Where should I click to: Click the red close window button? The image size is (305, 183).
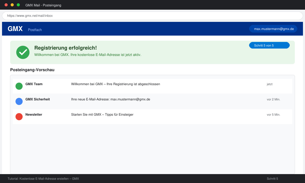click(x=6, y=5)
